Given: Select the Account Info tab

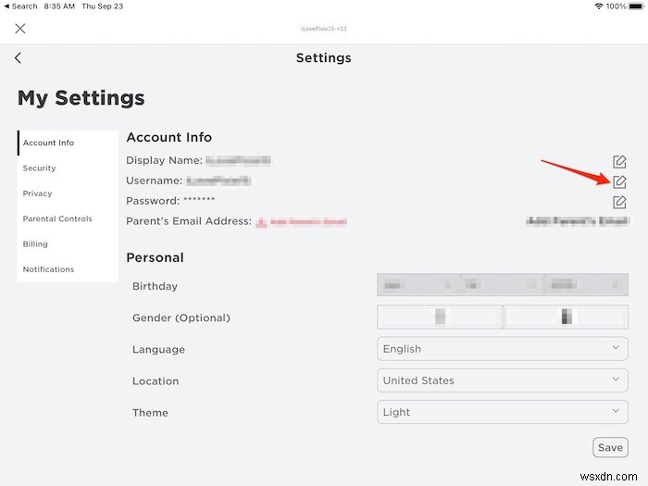Looking at the screenshot, I should (x=49, y=143).
